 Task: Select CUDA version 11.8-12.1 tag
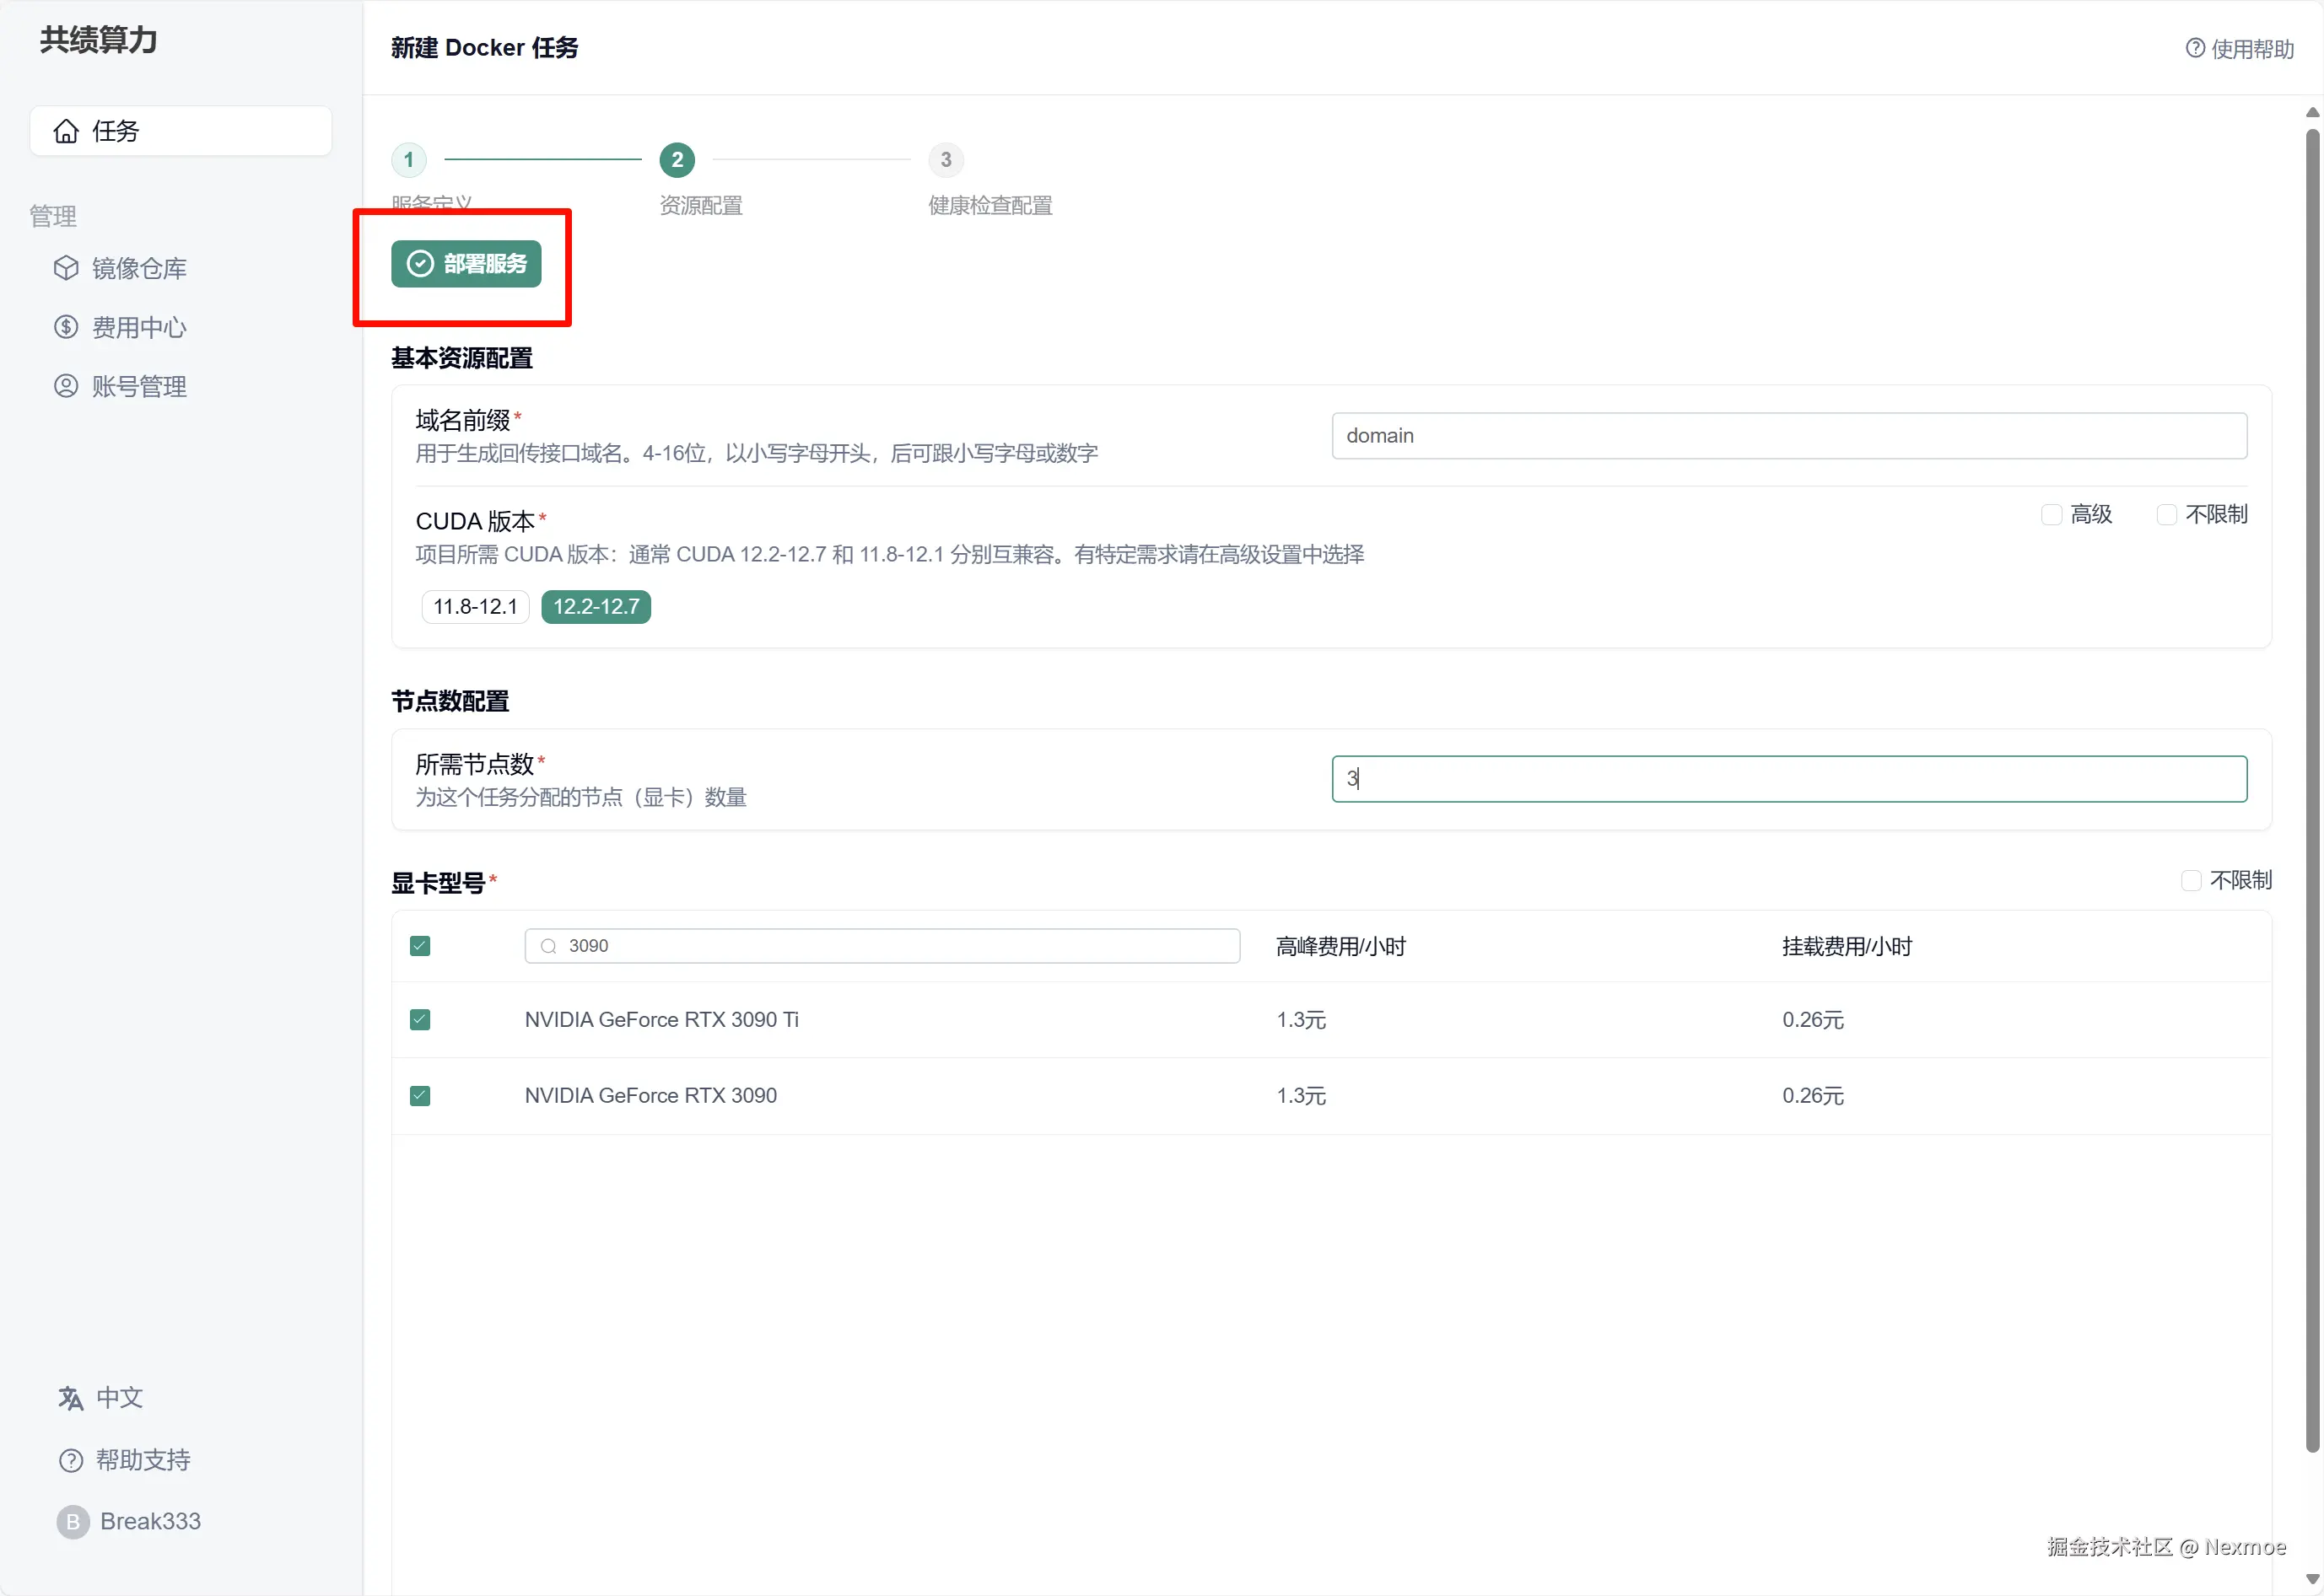click(x=475, y=606)
